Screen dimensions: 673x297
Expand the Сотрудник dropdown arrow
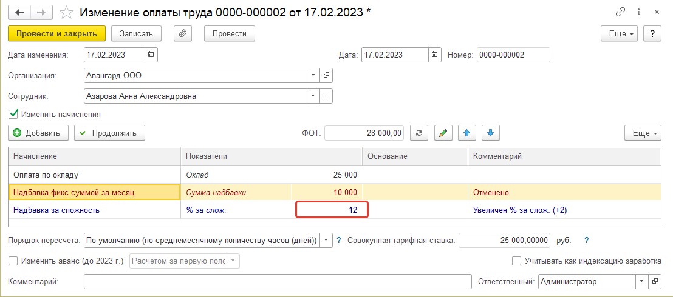(313, 96)
